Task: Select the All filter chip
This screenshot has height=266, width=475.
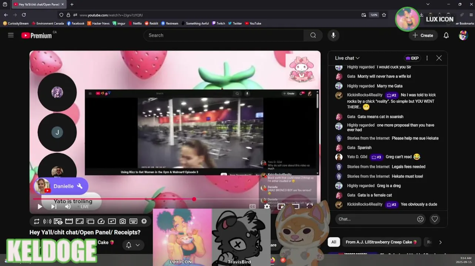Action: tap(334, 242)
